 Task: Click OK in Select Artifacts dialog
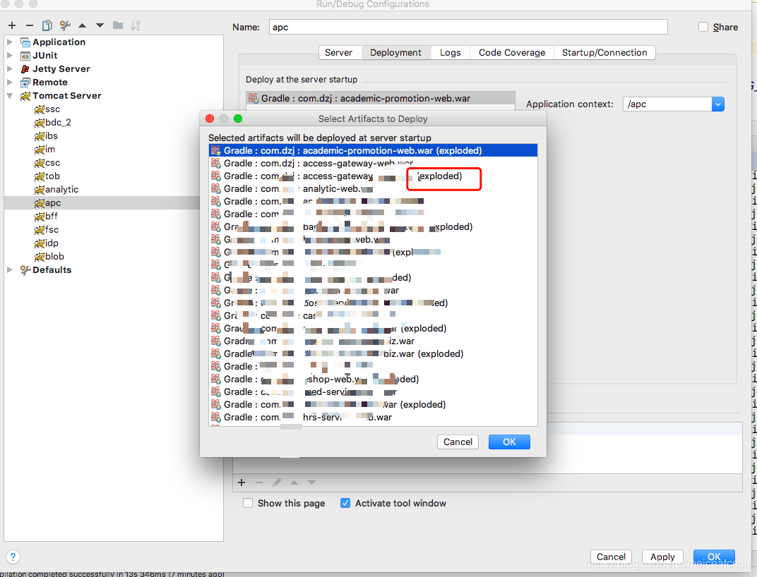coord(509,442)
